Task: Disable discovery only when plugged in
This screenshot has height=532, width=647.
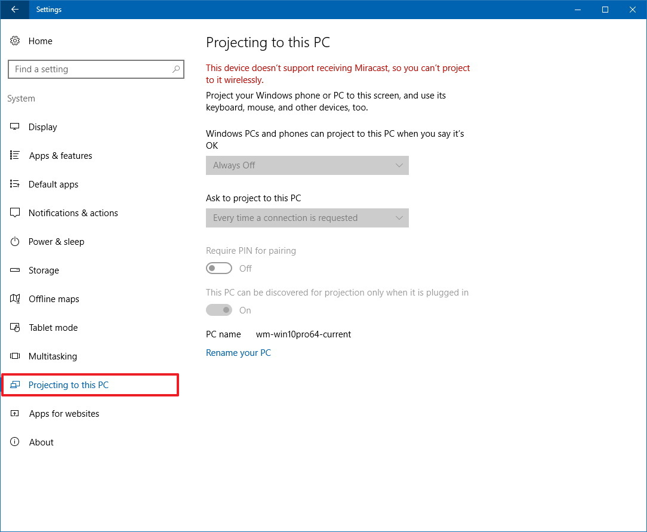Action: pos(218,310)
